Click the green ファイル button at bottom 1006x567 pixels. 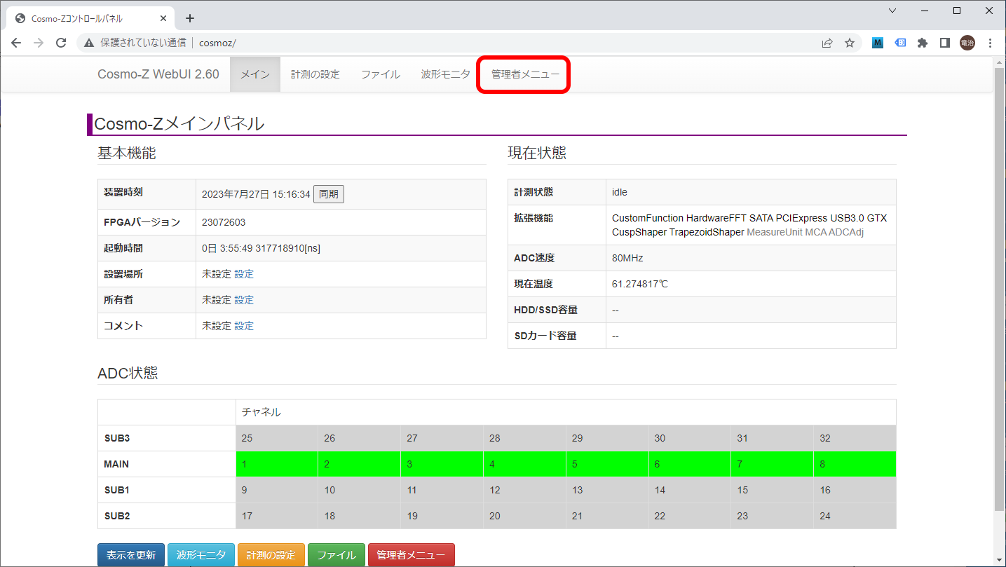337,554
